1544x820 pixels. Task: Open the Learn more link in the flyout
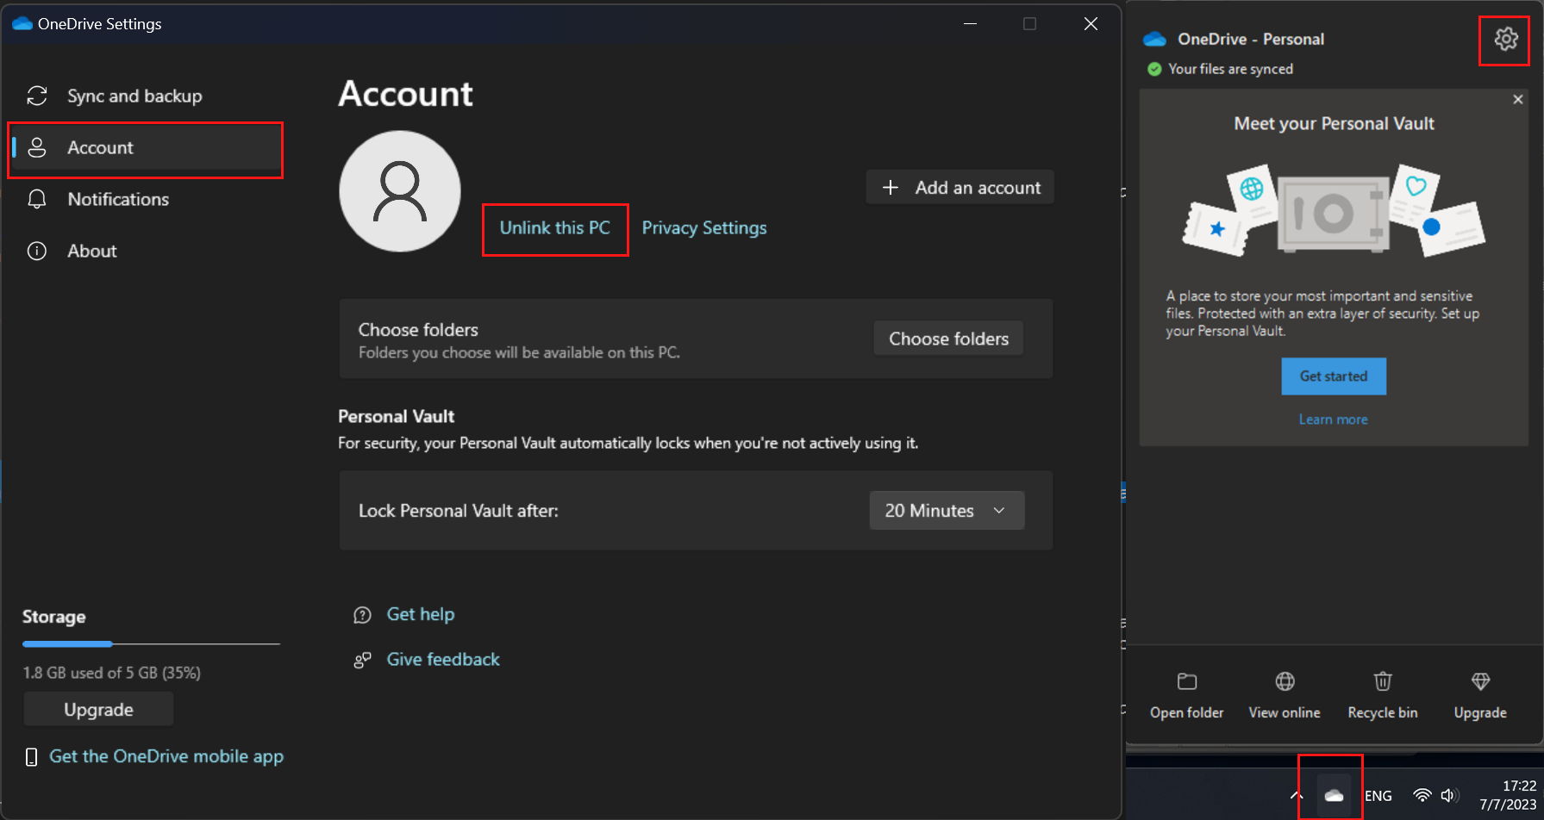coord(1333,419)
